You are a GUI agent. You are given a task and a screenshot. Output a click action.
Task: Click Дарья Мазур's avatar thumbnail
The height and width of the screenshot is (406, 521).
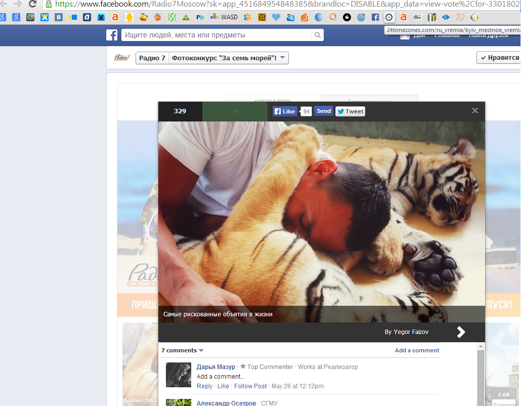(x=179, y=375)
